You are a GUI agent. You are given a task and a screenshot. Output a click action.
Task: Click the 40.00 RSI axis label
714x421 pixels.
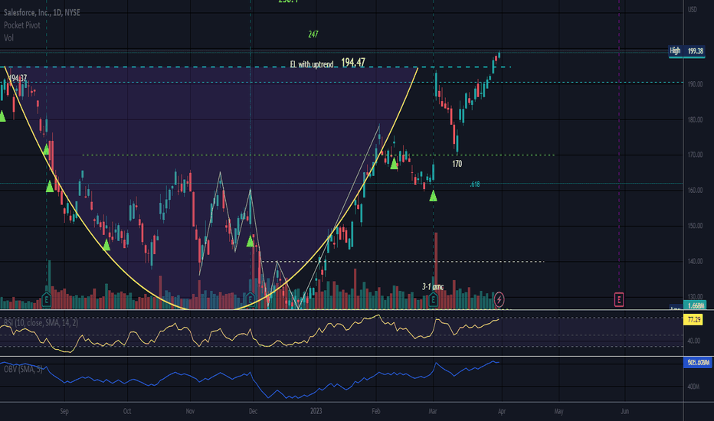(x=693, y=341)
